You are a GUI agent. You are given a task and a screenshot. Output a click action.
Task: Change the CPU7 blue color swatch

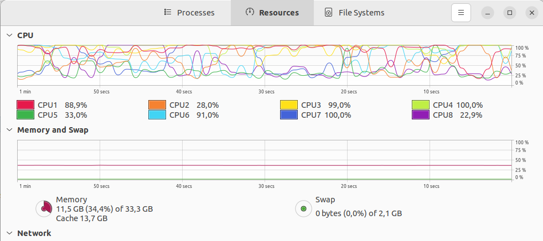pos(289,115)
